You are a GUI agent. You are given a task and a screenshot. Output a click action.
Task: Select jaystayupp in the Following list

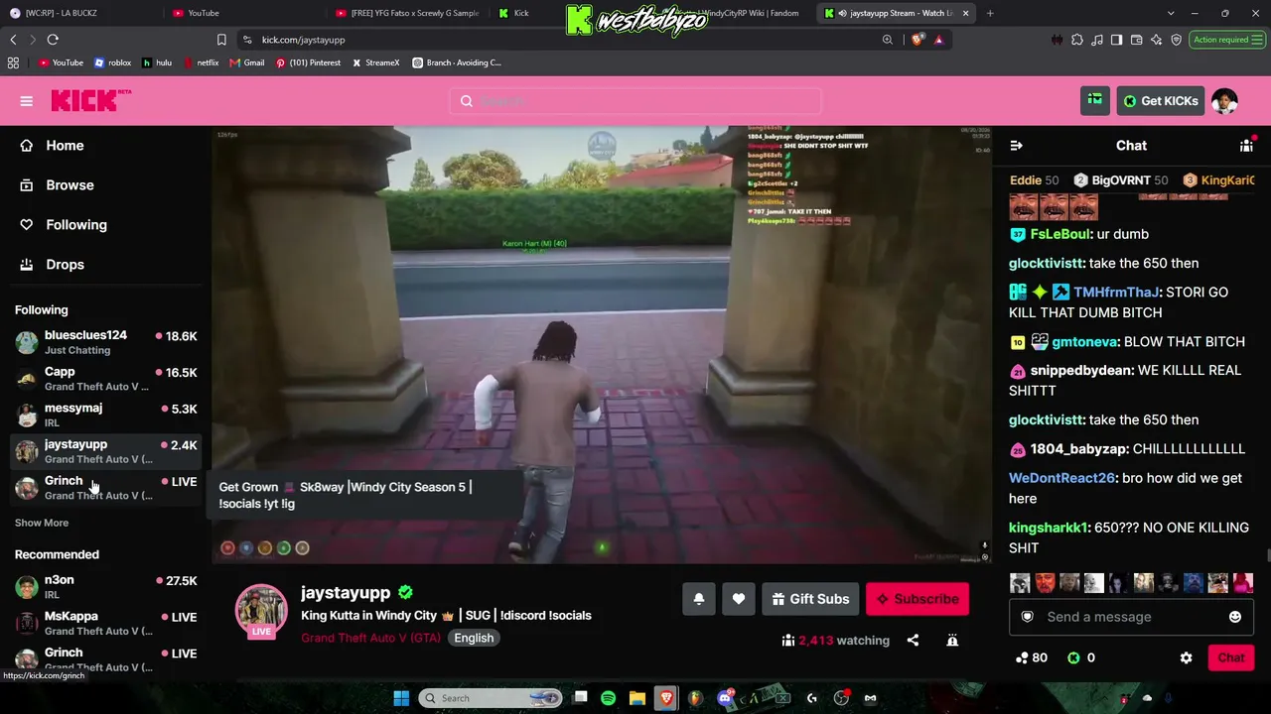[105, 451]
